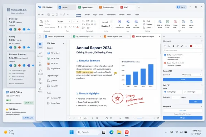206x137 pixels.
Task: Open the Tools icon in the left sidebar
Action: (x=40, y=45)
